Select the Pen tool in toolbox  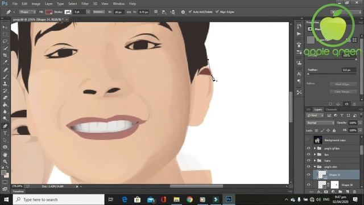coord(5,126)
